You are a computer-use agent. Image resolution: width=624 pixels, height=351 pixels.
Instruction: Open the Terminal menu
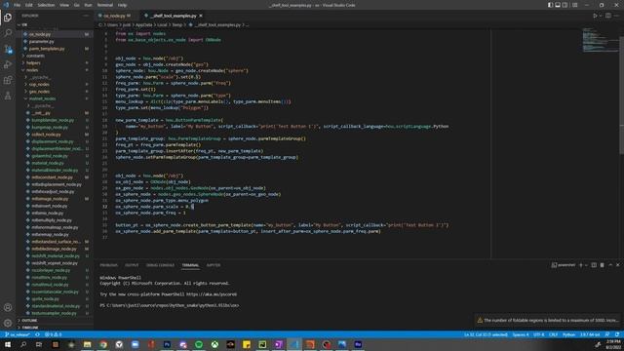point(104,5)
